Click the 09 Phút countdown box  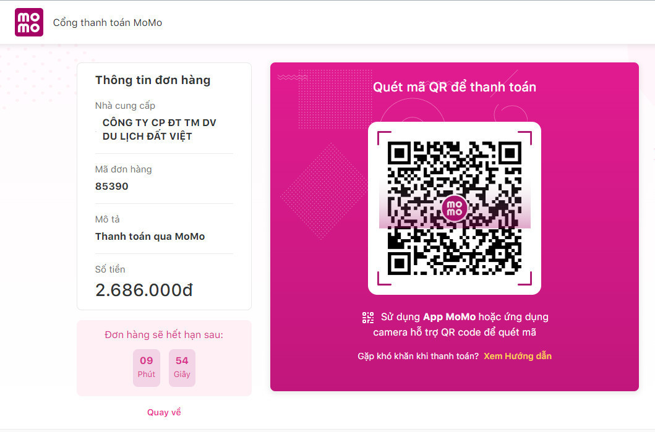coord(146,368)
